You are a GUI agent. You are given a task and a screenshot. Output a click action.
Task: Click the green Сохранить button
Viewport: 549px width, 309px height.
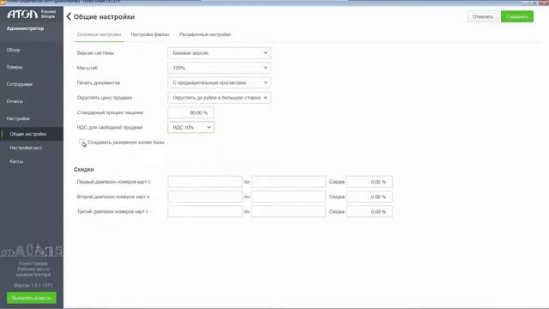(516, 16)
